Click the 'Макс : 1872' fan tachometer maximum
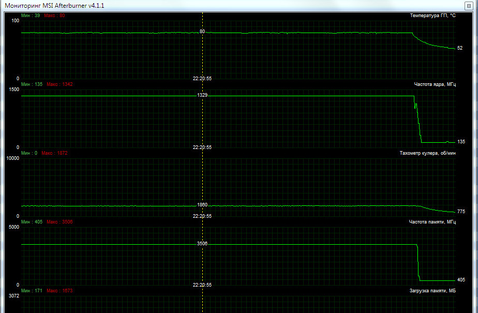The width and height of the screenshot is (478, 313). (54, 153)
